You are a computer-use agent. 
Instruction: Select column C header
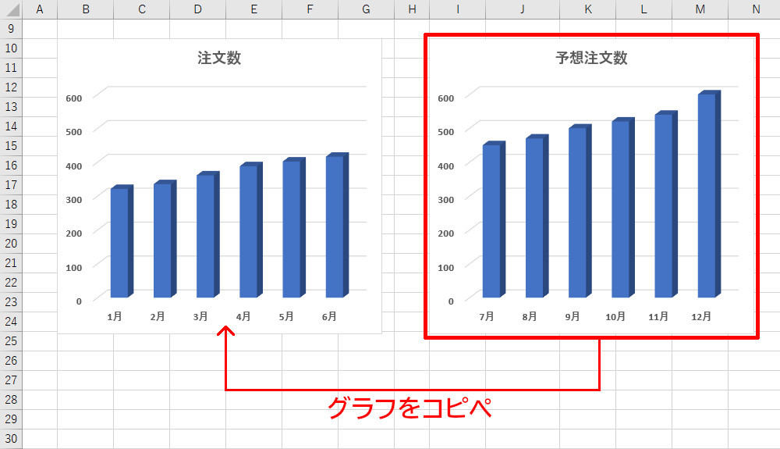[142, 9]
